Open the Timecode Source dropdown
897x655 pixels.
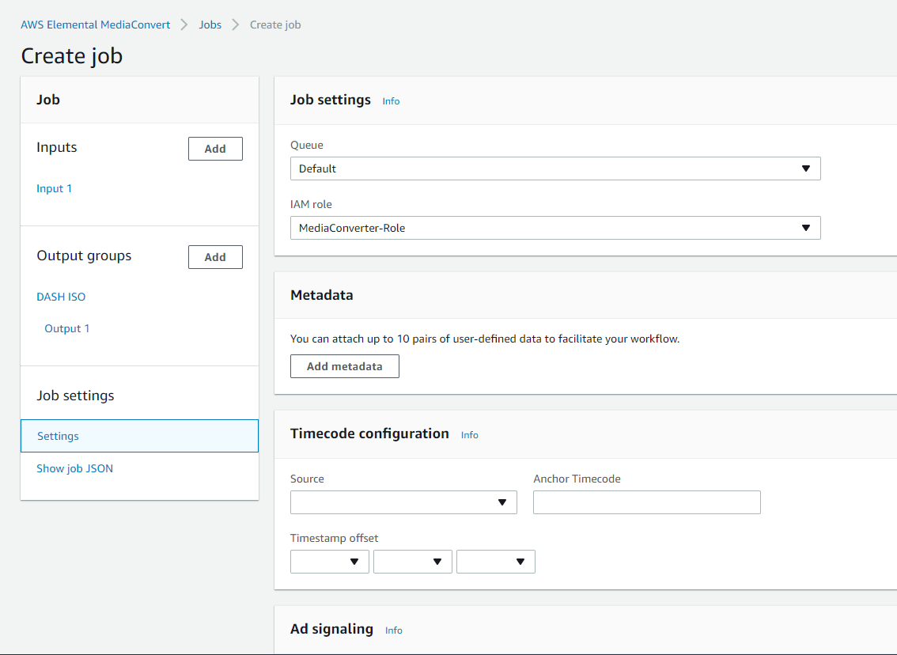403,502
